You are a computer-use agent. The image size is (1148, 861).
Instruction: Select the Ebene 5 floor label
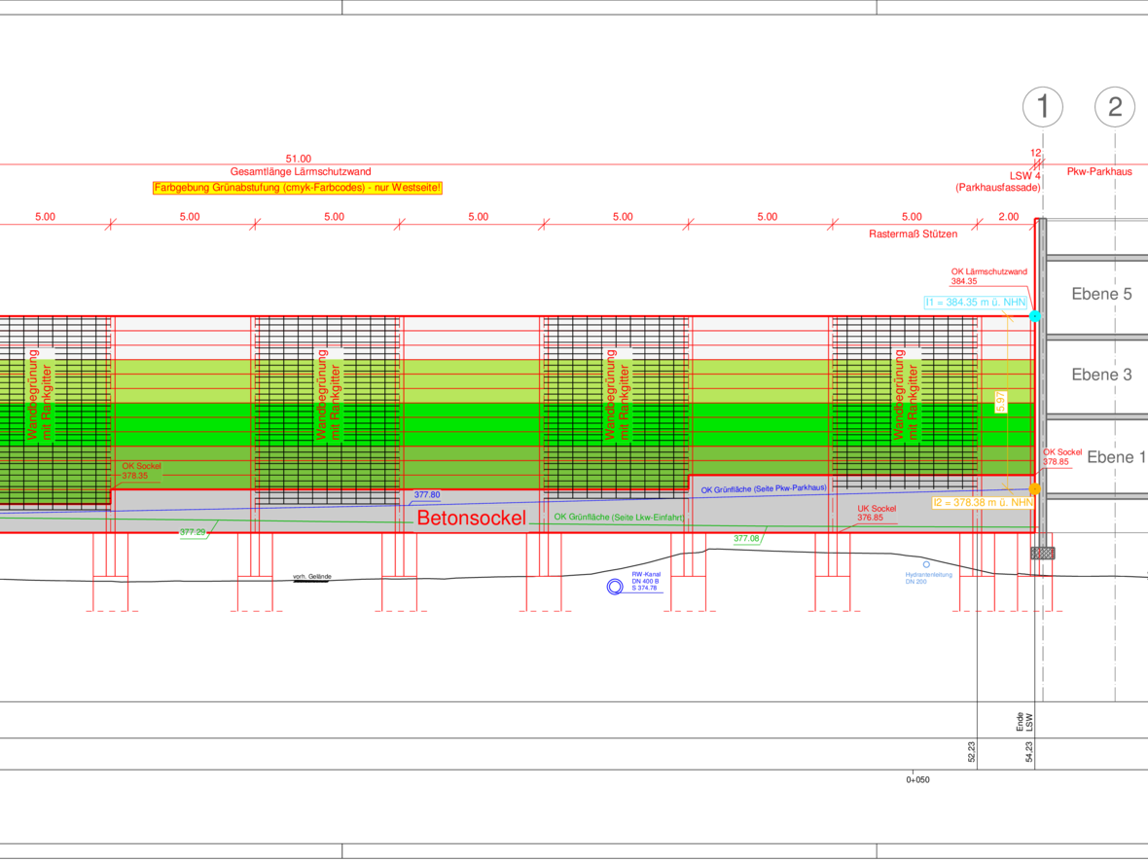(1101, 294)
